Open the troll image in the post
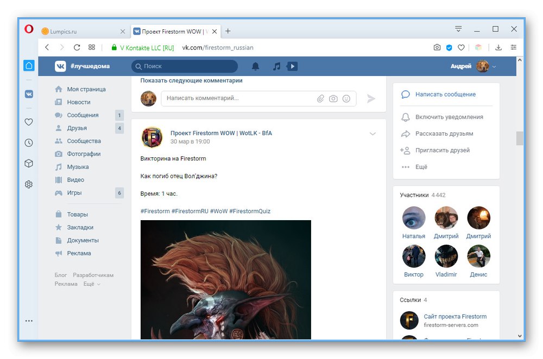The height and width of the screenshot is (359, 543). pyautogui.click(x=226, y=279)
